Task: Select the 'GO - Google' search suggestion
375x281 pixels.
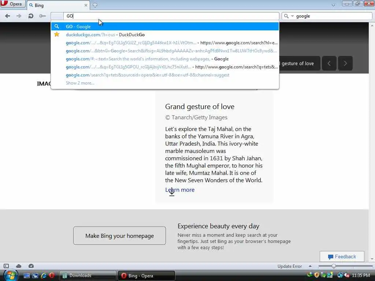Action: point(165,26)
